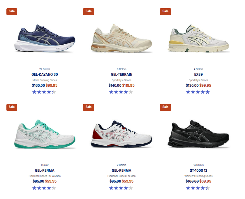The width and height of the screenshot is (245, 199).
Task: Open the navy GEL-KAYANO 30 shoe image
Action: [x=45, y=38]
